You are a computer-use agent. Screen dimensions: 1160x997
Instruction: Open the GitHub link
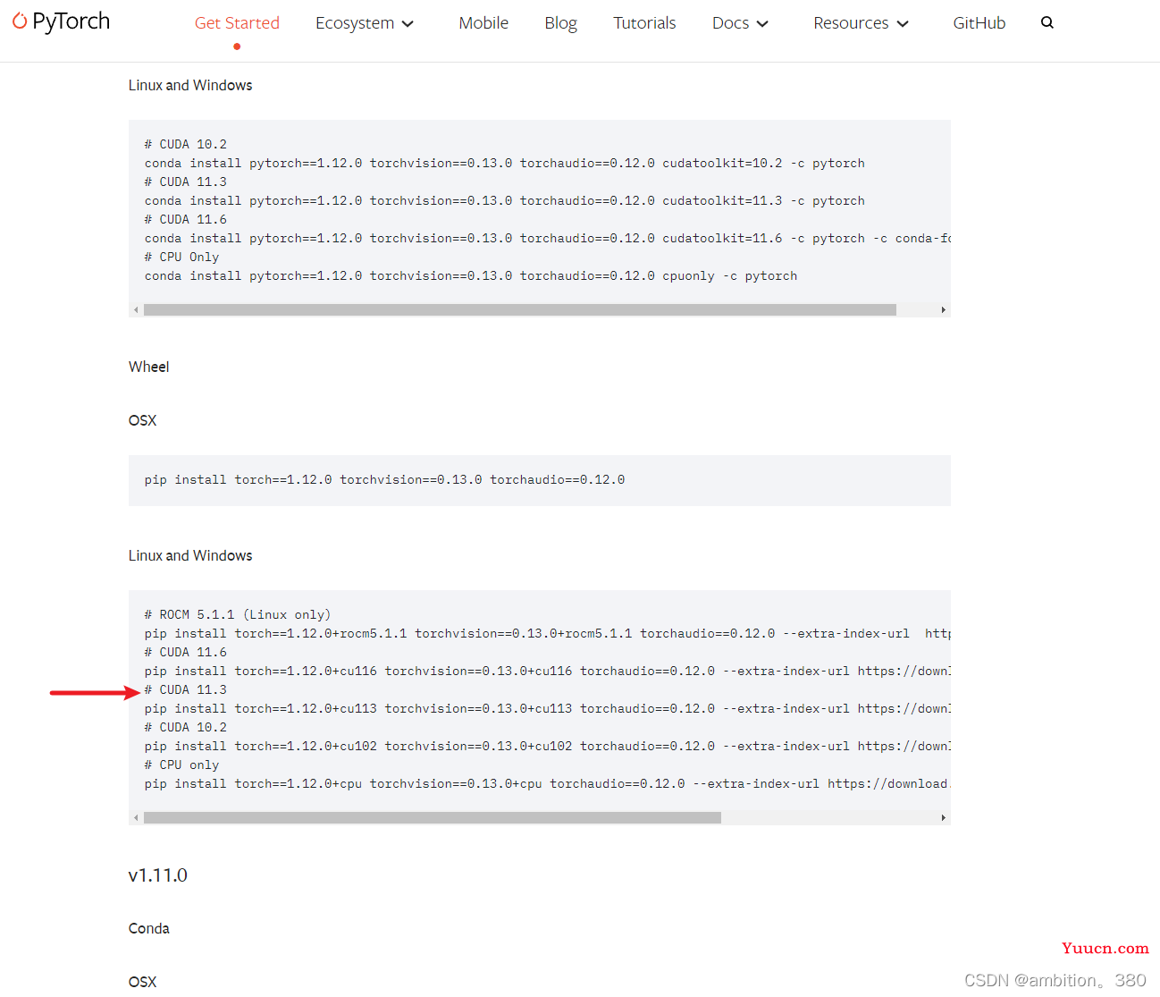979,22
